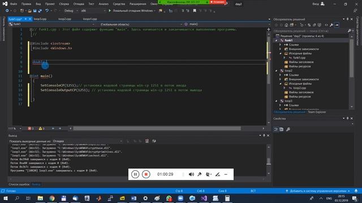Toggle word wrap icon in Output panel

pyautogui.click(x=154, y=141)
